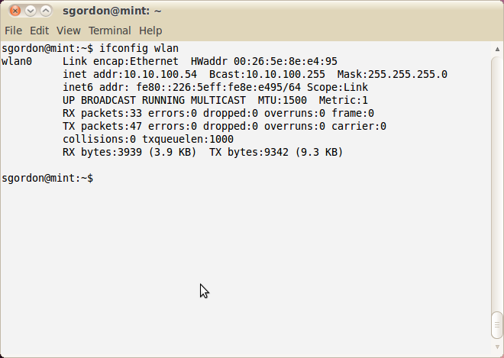Open the Terminal menu
The height and width of the screenshot is (358, 504).
click(x=110, y=31)
